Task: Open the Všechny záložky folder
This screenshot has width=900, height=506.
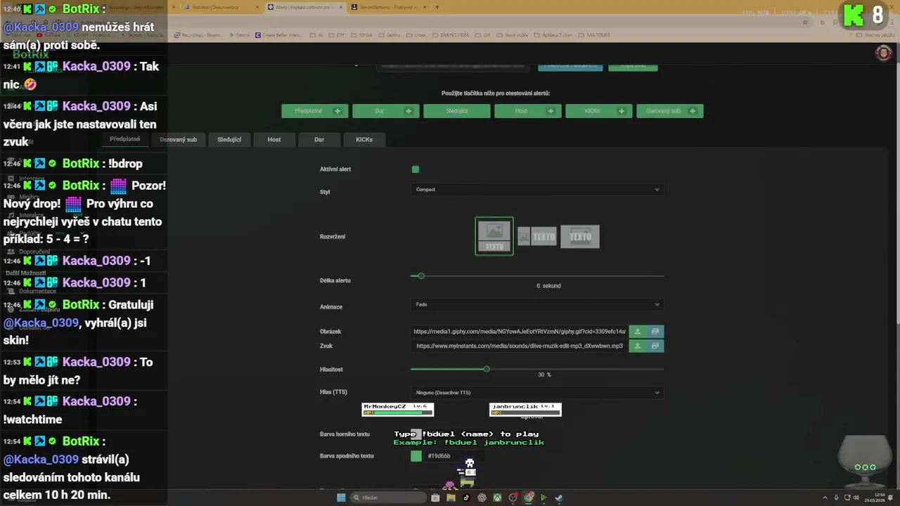Action: tap(877, 35)
